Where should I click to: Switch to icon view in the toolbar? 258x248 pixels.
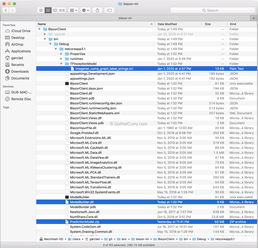(x=41, y=10)
